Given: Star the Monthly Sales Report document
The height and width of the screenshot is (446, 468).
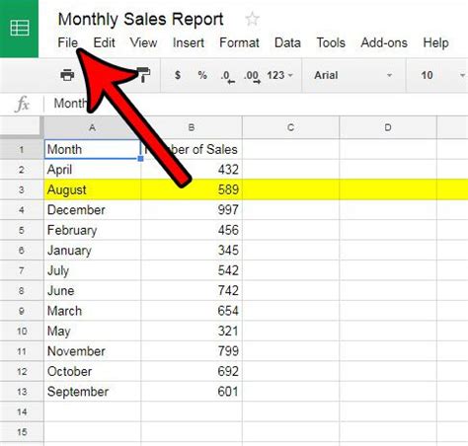Looking at the screenshot, I should point(253,19).
